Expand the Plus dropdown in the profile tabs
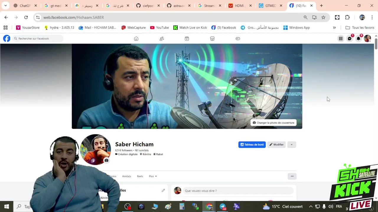 pyautogui.click(x=153, y=176)
